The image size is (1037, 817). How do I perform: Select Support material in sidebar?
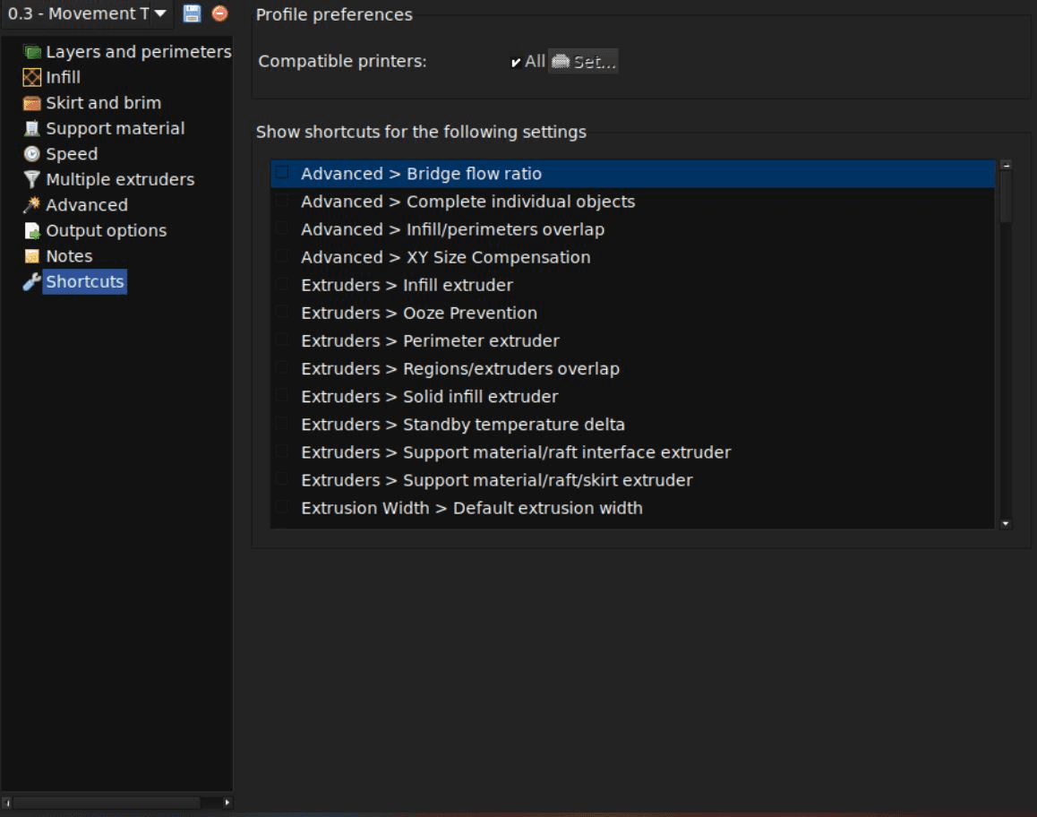[x=116, y=128]
